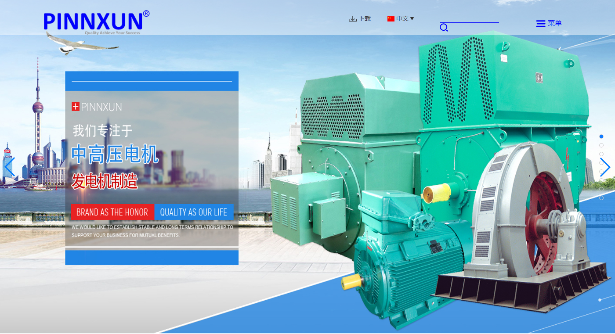The image size is (615, 334).
Task: Select the first carousel indicator dot
Action: [601, 136]
